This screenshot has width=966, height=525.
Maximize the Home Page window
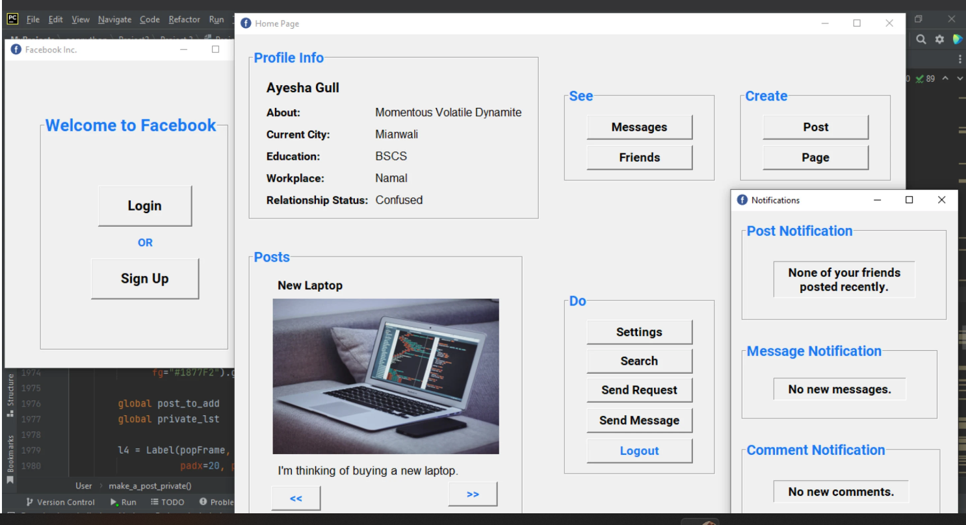pyautogui.click(x=857, y=23)
